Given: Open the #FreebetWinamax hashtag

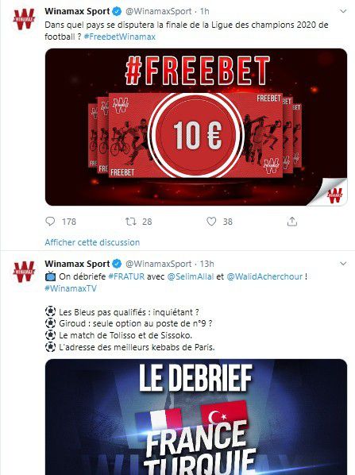Looking at the screenshot, I should point(120,37).
